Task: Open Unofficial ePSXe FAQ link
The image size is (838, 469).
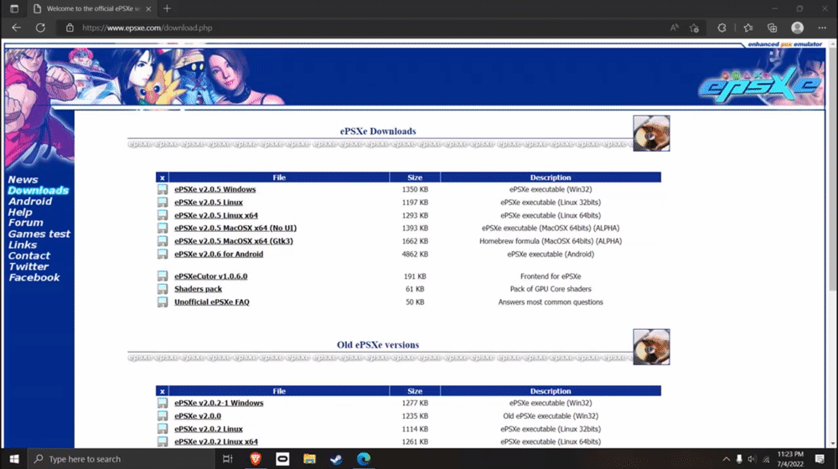Action: (x=212, y=301)
